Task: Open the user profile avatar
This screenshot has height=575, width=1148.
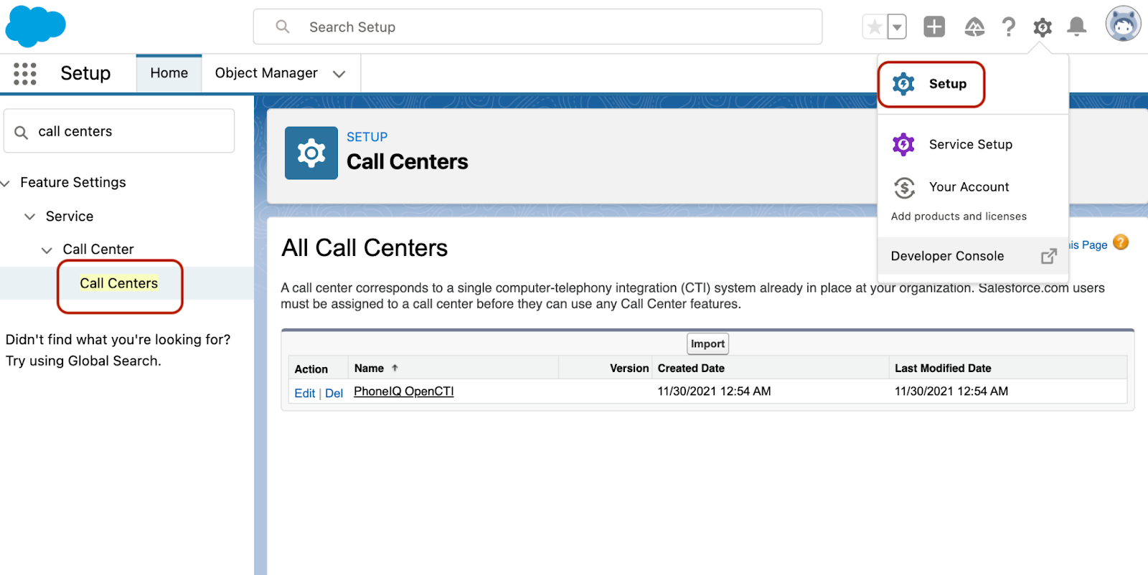Action: pyautogui.click(x=1123, y=24)
